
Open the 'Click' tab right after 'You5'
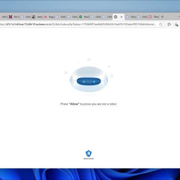pos(95,17)
